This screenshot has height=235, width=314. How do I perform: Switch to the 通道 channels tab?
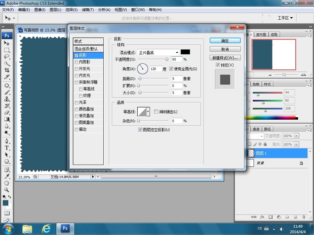coord(256,129)
